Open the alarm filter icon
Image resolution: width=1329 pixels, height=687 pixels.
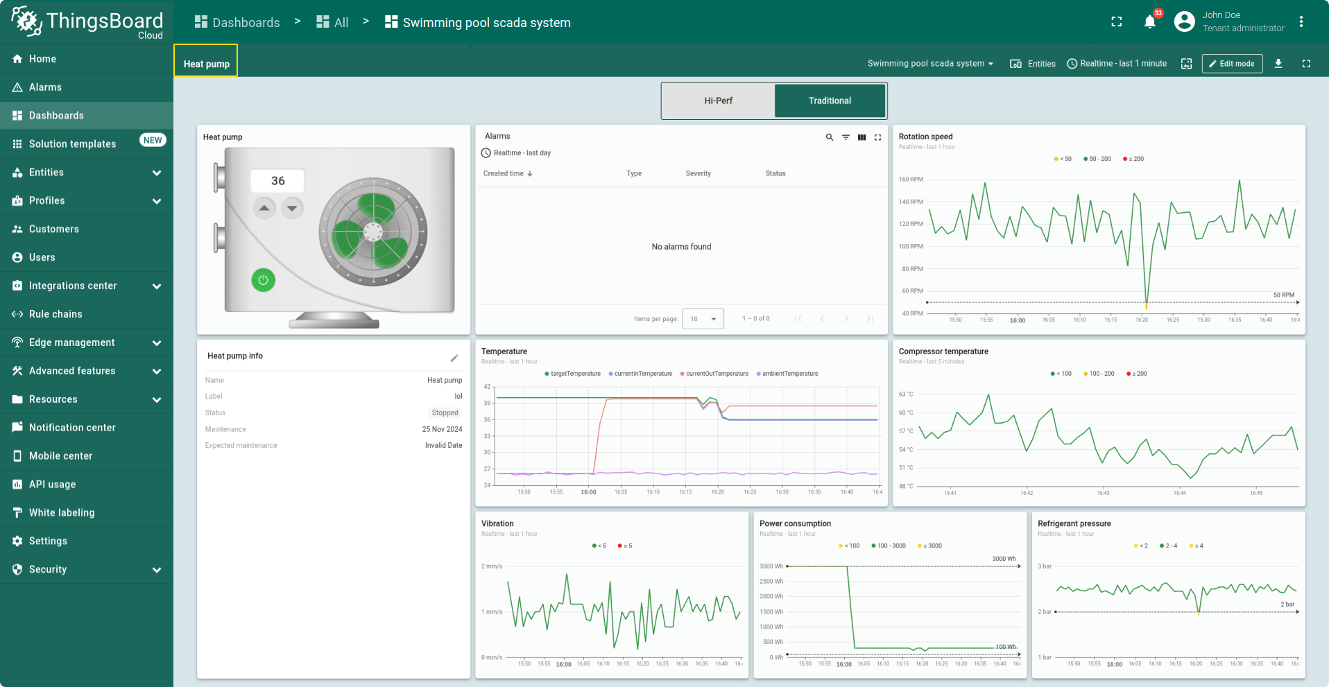coord(846,137)
